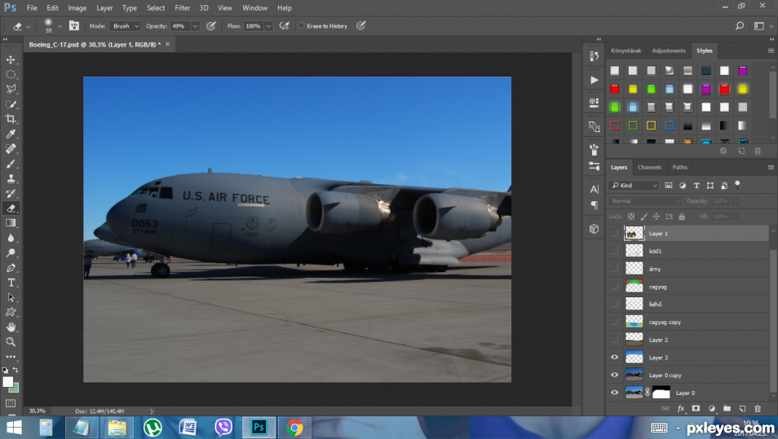Select the Horizontal Type tool
This screenshot has width=778, height=439.
tap(11, 283)
